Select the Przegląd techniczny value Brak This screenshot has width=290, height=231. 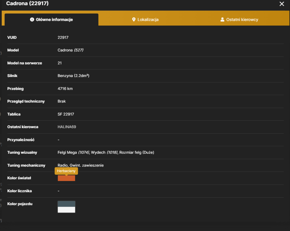pos(62,101)
